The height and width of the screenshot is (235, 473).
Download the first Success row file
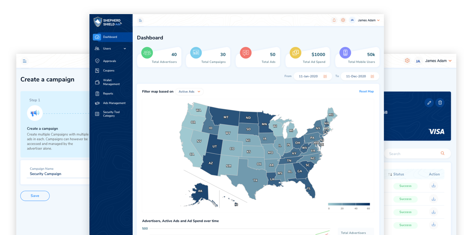[x=434, y=186]
